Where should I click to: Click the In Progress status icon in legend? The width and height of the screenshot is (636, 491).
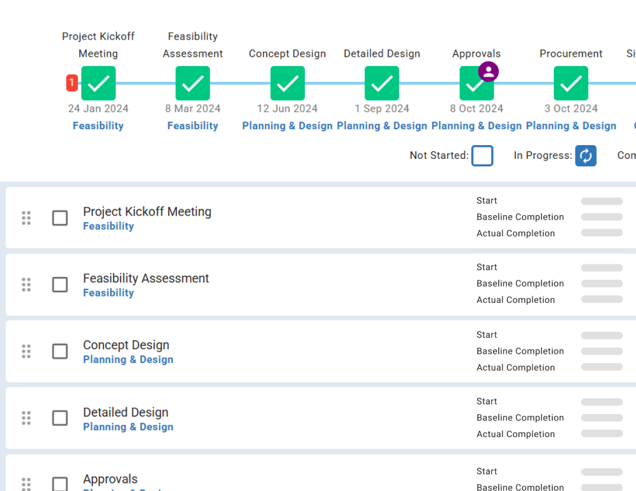(x=585, y=155)
